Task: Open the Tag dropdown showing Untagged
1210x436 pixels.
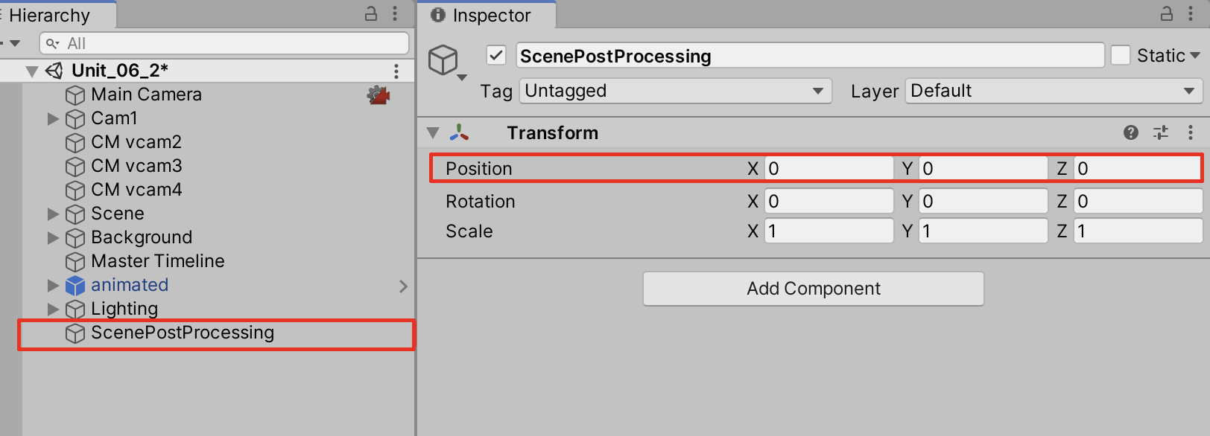Action: pyautogui.click(x=675, y=91)
